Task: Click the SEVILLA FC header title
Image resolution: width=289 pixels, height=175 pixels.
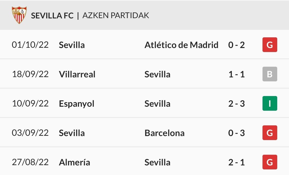Action: click(52, 15)
